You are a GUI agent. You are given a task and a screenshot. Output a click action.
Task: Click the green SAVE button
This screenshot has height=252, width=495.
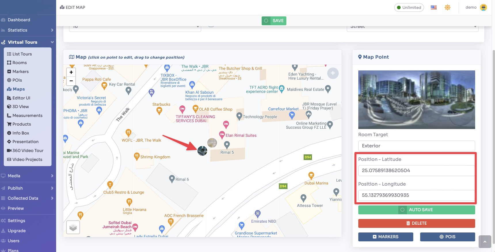pos(274,21)
